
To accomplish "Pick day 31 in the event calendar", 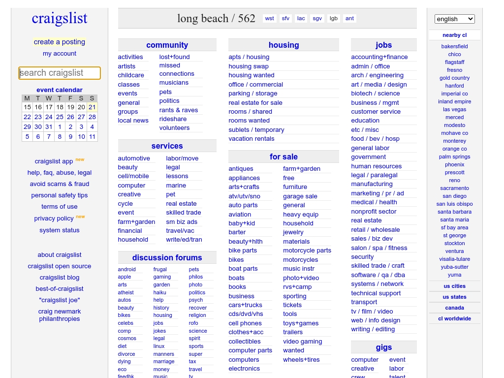I will (49, 126).
